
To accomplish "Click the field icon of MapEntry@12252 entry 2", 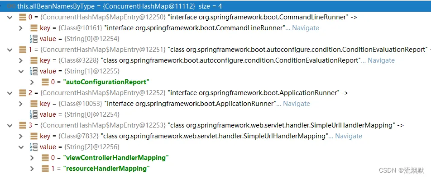I will tap(23, 93).
